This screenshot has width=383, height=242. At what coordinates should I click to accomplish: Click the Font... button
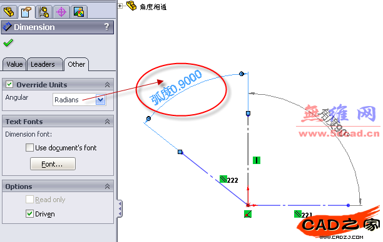coord(53,163)
